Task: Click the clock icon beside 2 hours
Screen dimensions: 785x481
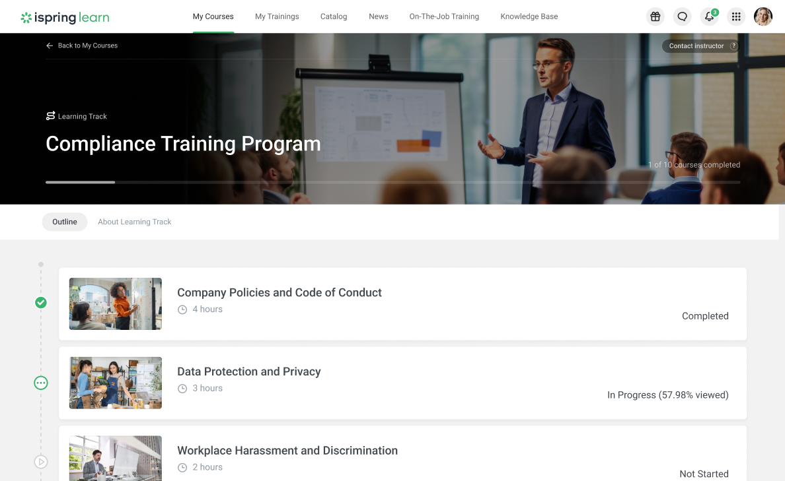Action: [x=182, y=468]
